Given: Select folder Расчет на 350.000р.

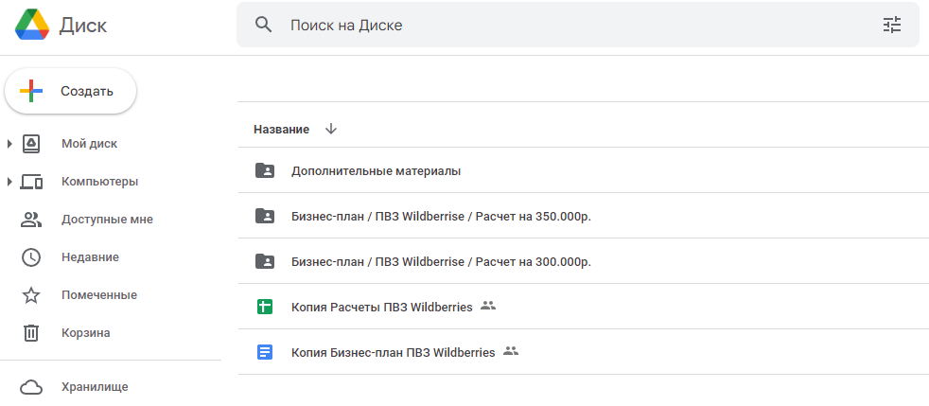Looking at the screenshot, I should [583, 217].
